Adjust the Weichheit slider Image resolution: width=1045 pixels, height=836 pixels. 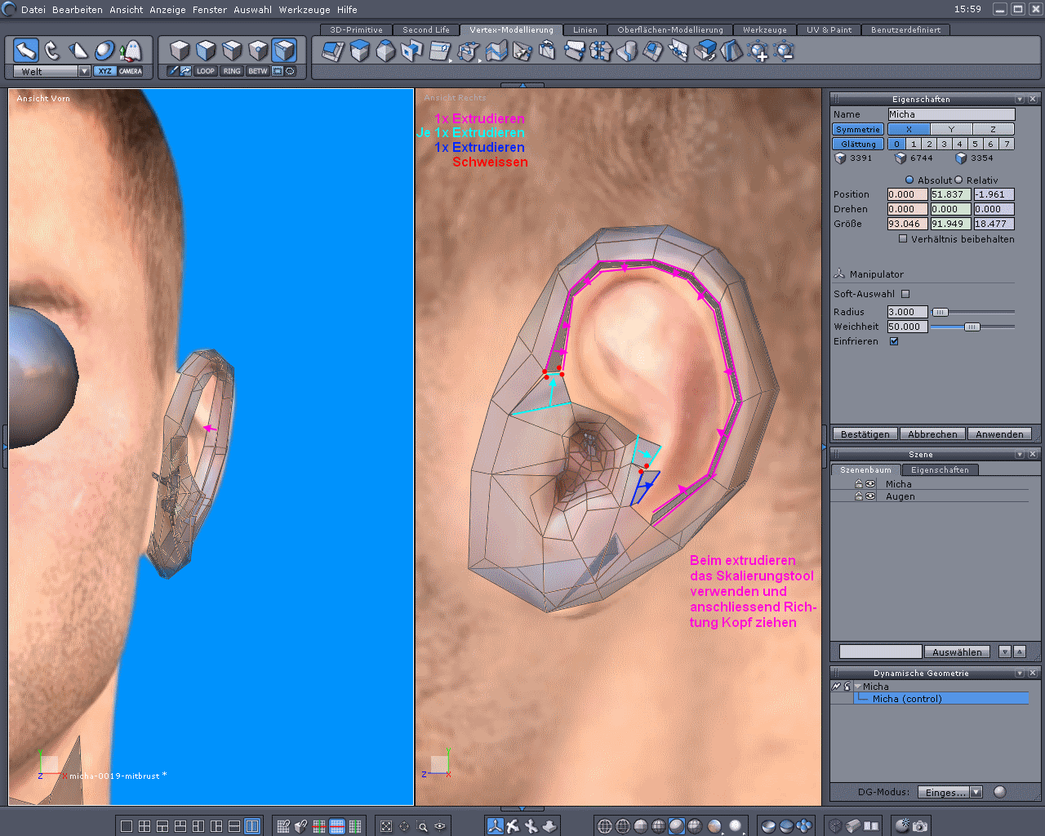coord(972,327)
